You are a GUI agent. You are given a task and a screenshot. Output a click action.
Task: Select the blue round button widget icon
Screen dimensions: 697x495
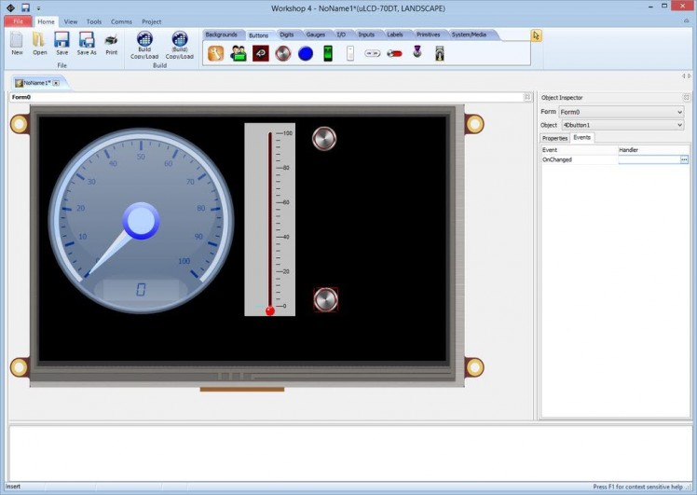306,53
